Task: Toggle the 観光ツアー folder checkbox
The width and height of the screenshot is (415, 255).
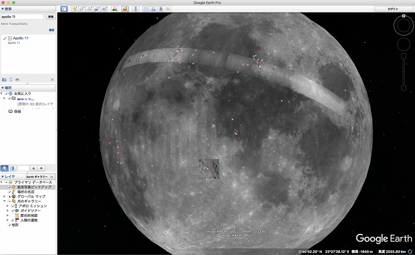Action: coord(10,98)
